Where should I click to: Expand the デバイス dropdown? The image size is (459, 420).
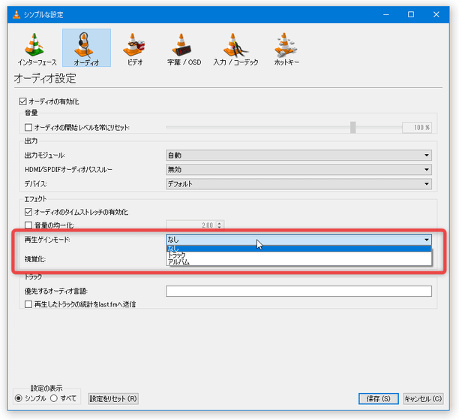point(298,184)
